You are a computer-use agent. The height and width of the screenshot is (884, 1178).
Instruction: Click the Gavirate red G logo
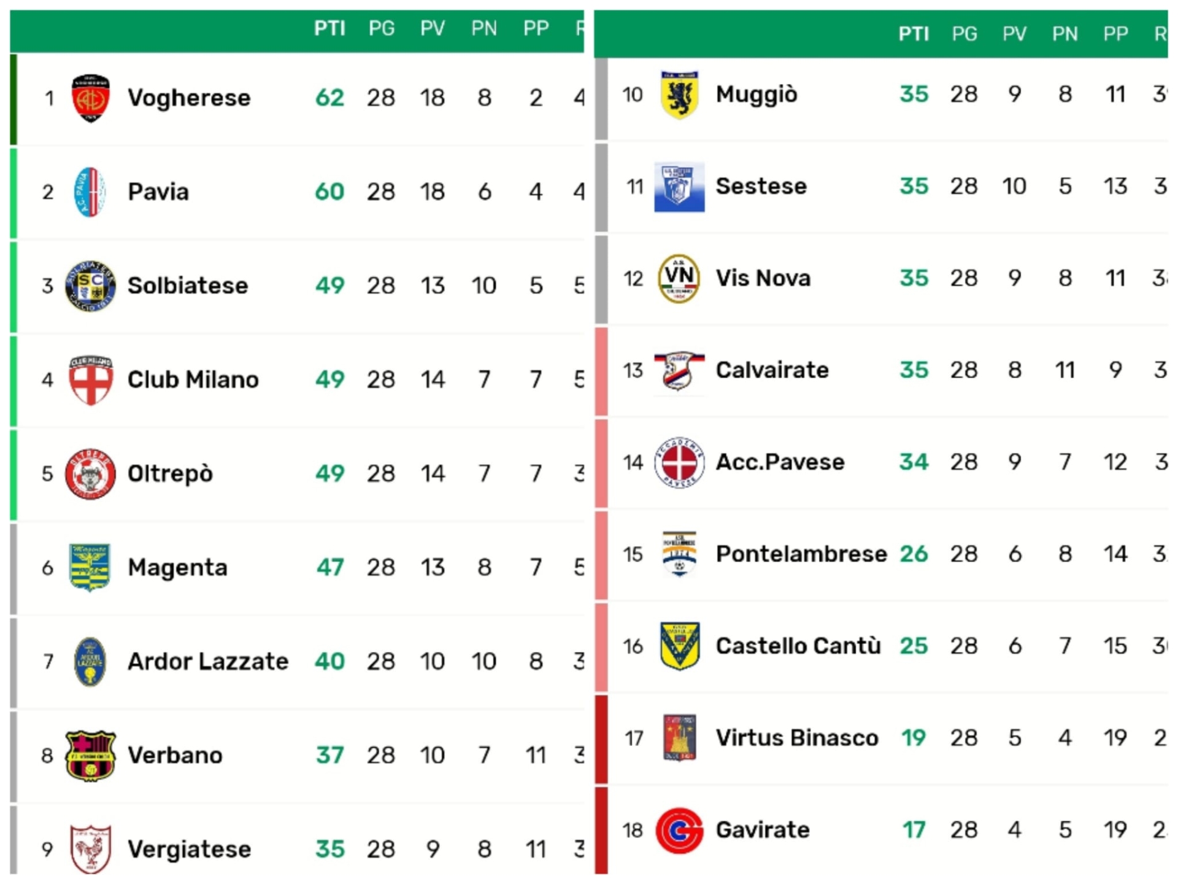(x=679, y=831)
